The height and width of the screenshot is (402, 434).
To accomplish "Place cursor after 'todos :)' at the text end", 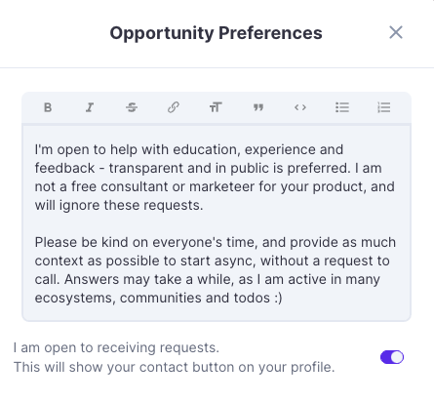I will pyautogui.click(x=284, y=298).
